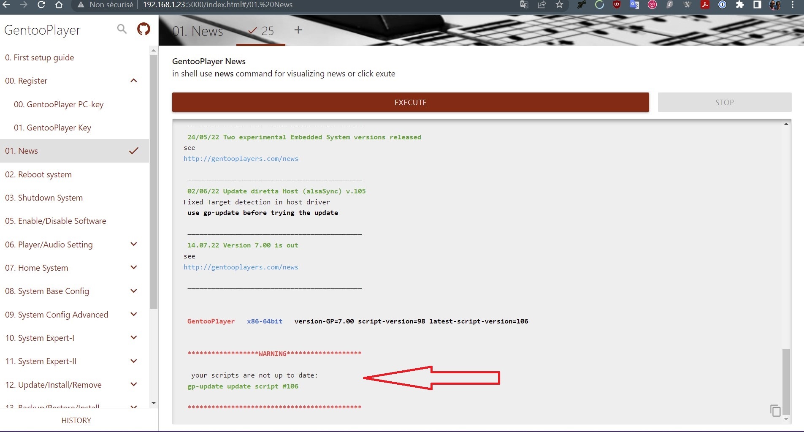Expand 09. System Config Advanced
804x432 pixels.
[x=134, y=314]
